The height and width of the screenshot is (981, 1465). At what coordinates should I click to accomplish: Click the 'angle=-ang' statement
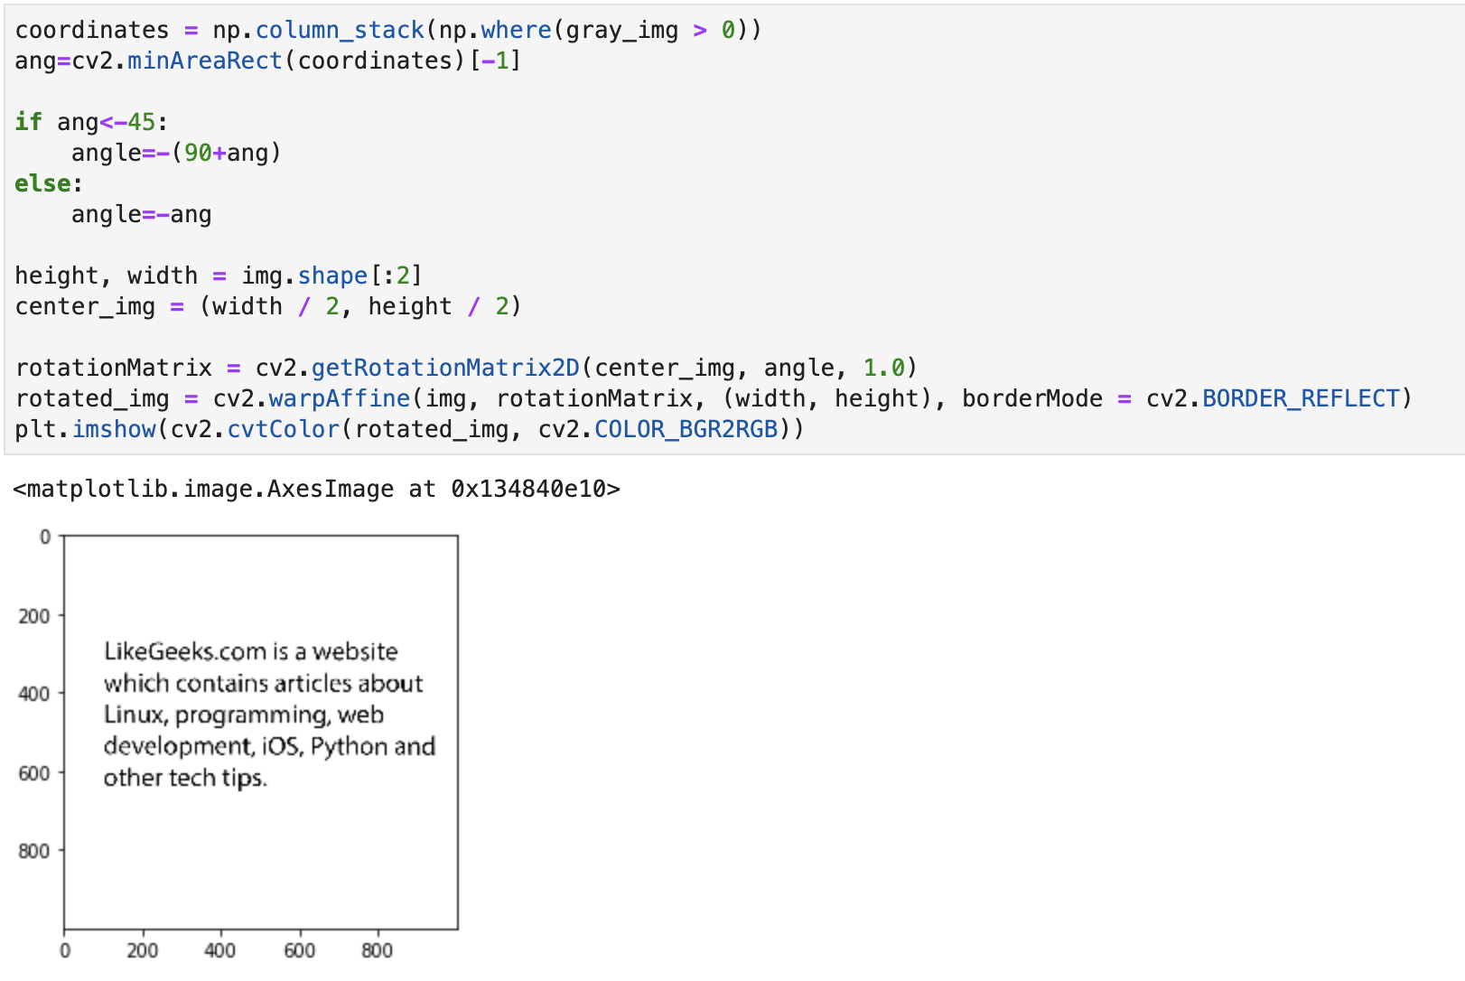pos(141,214)
